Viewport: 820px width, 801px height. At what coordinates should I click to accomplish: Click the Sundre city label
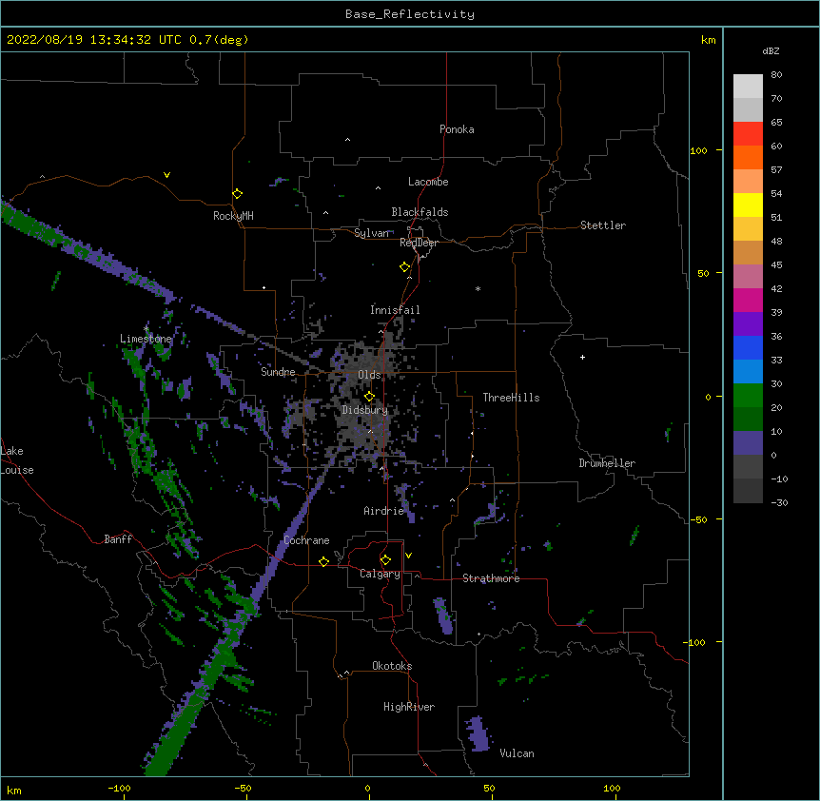click(x=278, y=372)
